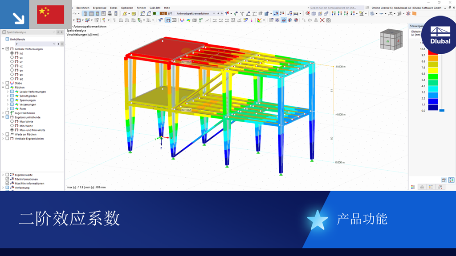Uncheck the Globale Verformungen checkbox

coord(7,49)
